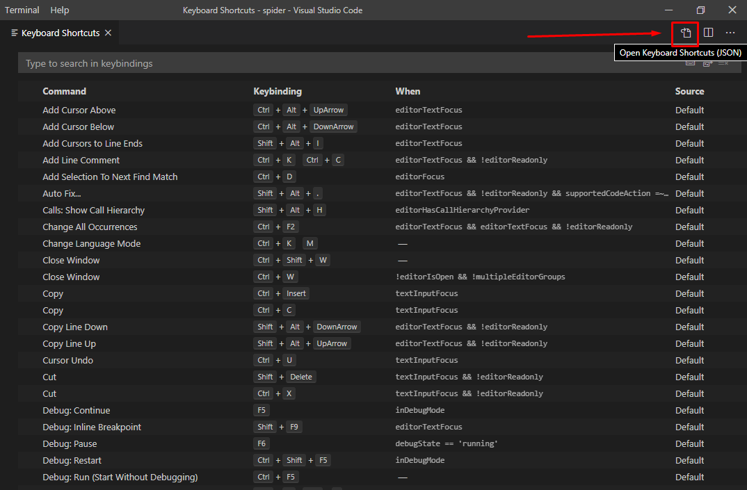This screenshot has width=747, height=490.
Task: Click the Record Keys keyboard icon
Action: pos(690,63)
